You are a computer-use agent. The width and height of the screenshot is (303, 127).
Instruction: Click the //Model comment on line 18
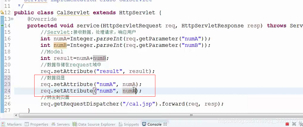pos(52,52)
